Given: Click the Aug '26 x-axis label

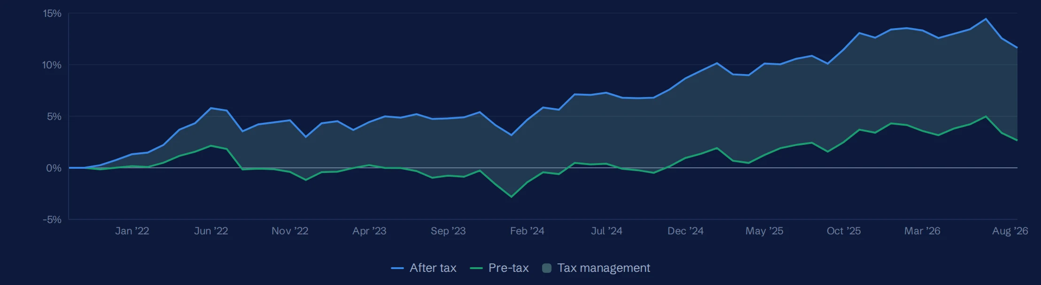Looking at the screenshot, I should pos(1010,231).
